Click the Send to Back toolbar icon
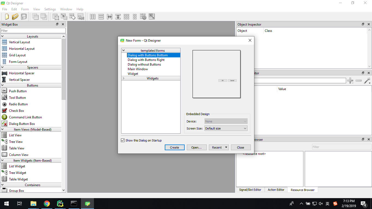Screen dimensions: 372x209 click(x=35, y=17)
